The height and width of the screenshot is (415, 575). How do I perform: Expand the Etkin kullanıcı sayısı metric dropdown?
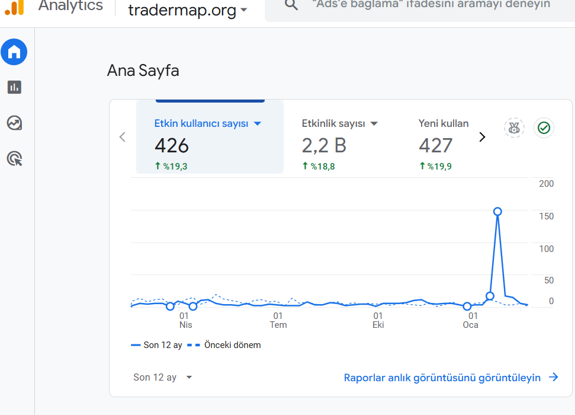point(258,124)
